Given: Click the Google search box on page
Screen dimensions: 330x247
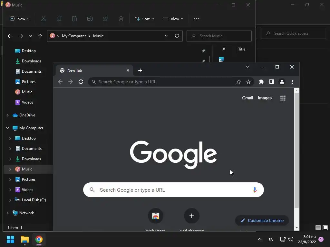Looking at the screenshot, I should point(173,190).
